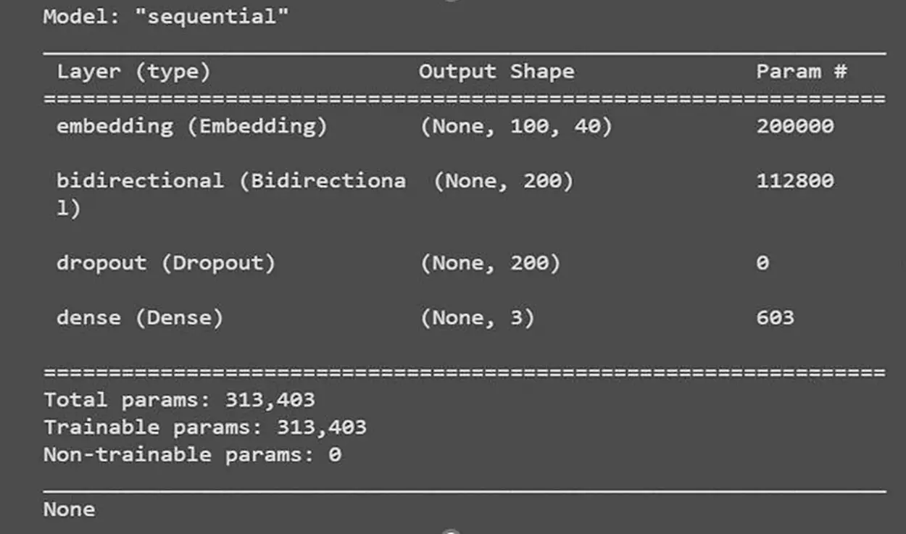Select the Output Shape column header
This screenshot has width=906, height=534.
click(496, 72)
